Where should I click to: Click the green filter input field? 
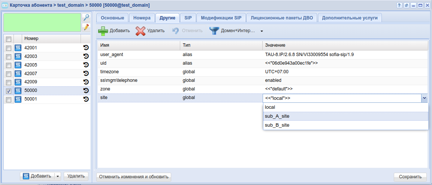pyautogui.click(x=42, y=22)
